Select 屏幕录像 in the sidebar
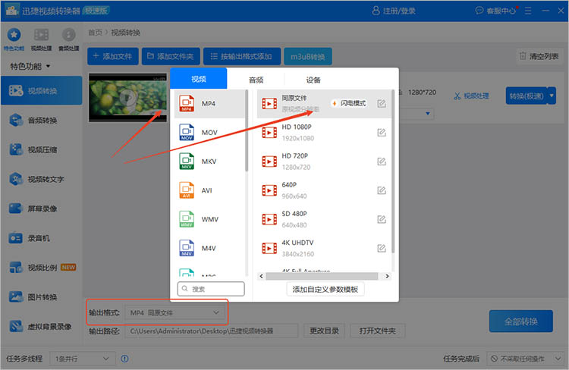The width and height of the screenshot is (569, 370). (x=42, y=209)
